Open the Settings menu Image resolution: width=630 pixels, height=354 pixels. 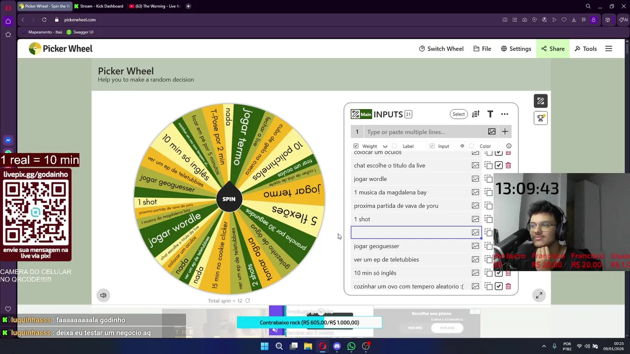coord(516,49)
